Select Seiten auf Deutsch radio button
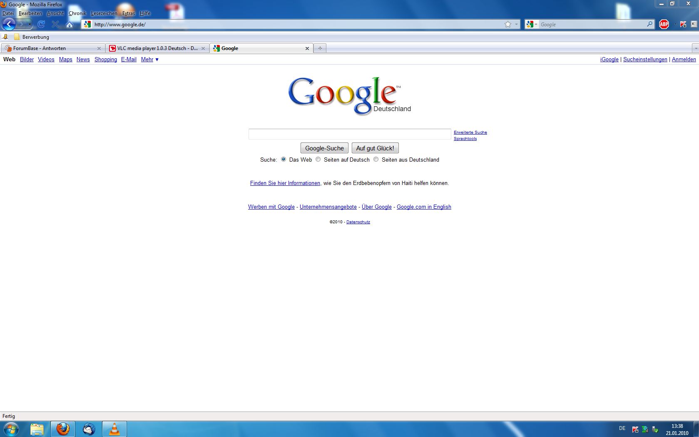The image size is (699, 437). click(318, 159)
